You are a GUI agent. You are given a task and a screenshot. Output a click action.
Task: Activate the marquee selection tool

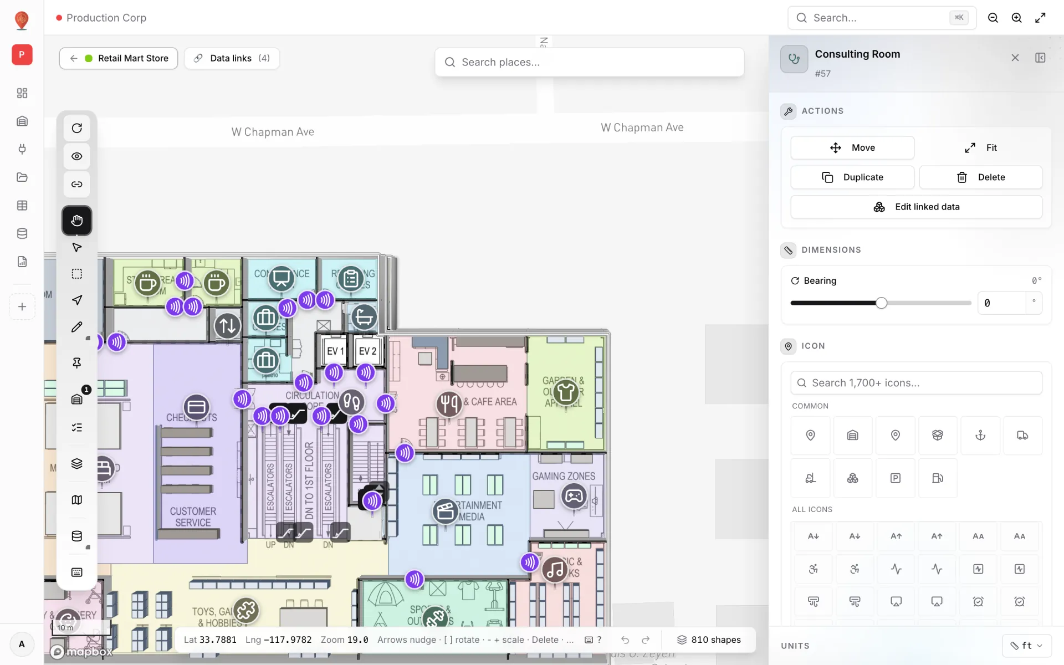click(x=77, y=274)
